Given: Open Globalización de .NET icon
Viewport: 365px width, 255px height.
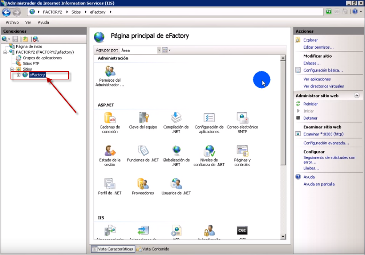Looking at the screenshot, I should coord(176,151).
